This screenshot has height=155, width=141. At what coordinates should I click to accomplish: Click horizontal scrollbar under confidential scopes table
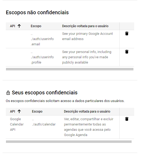[69, 142]
